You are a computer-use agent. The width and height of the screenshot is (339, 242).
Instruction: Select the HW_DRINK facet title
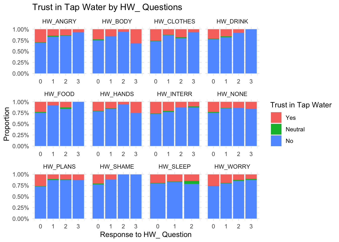point(232,21)
